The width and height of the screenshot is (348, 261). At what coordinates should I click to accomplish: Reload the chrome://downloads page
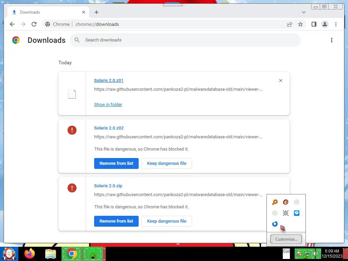(34, 24)
